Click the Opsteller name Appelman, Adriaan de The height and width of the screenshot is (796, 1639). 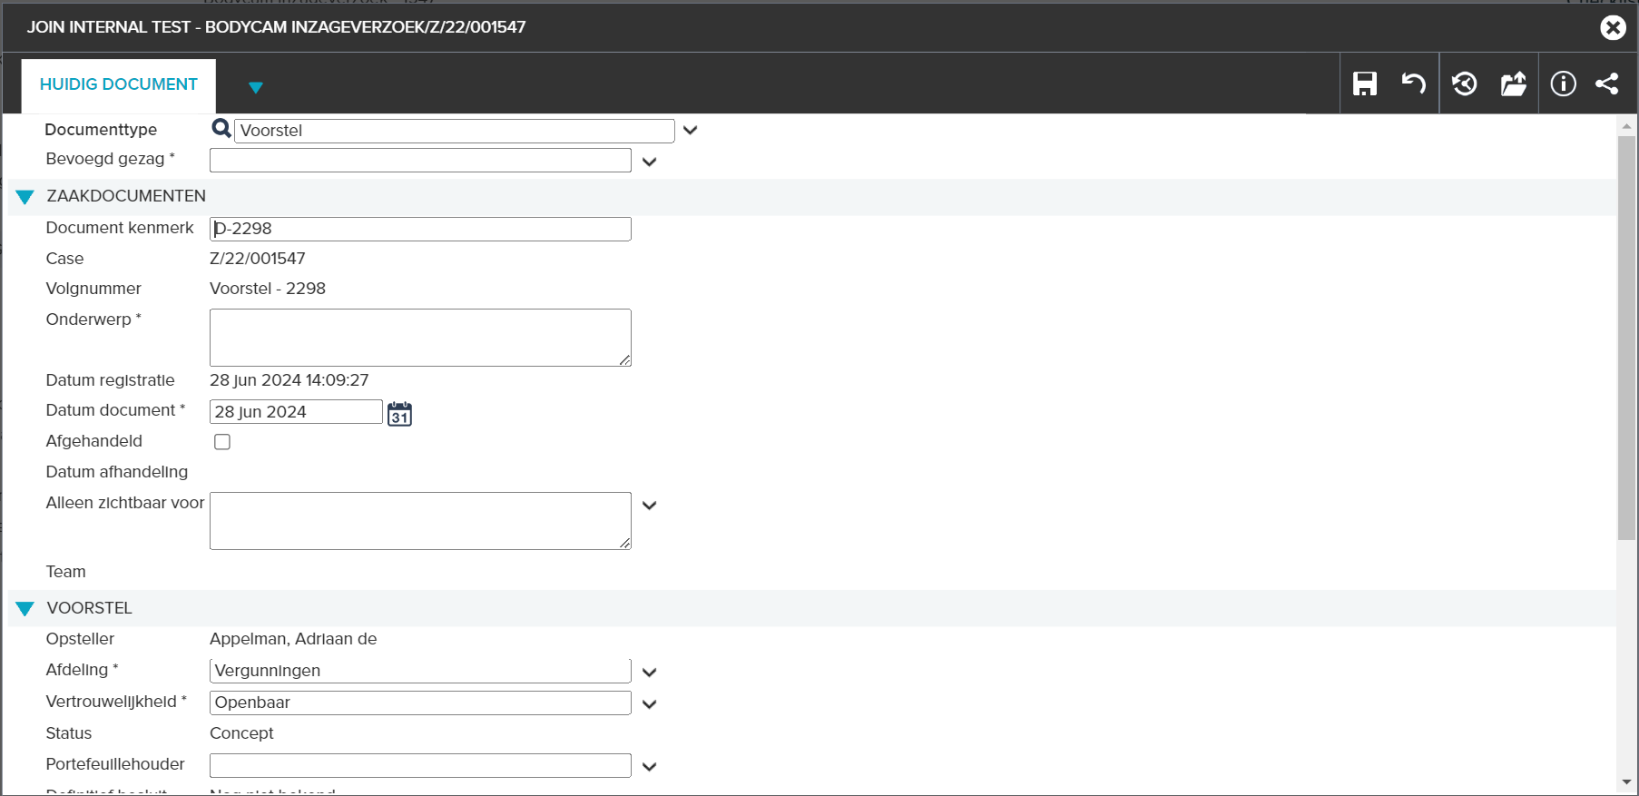click(293, 639)
